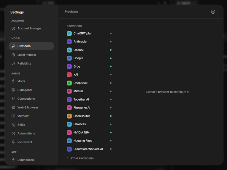This screenshot has width=227, height=170.
Task: Open the Memory label in sidebar
Action: pos(23,116)
